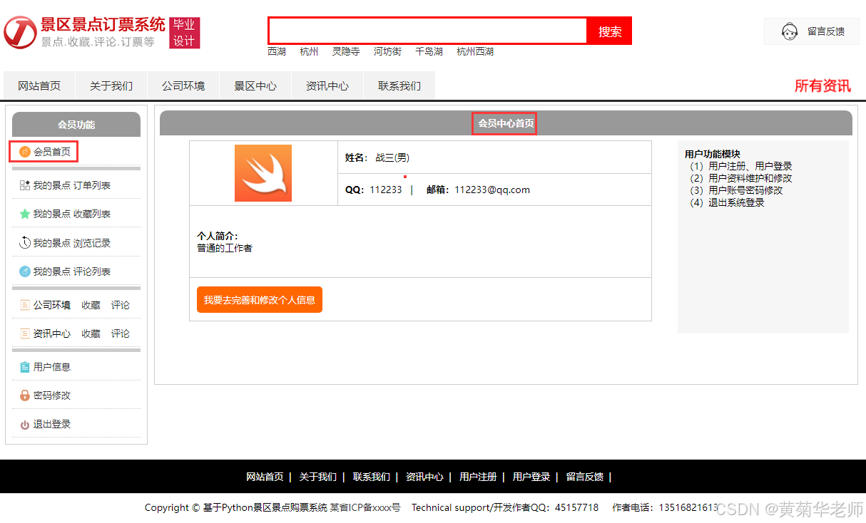Screen dimensions: 866x523
Task: Open the 留言反馈 button at top right
Action: [812, 31]
